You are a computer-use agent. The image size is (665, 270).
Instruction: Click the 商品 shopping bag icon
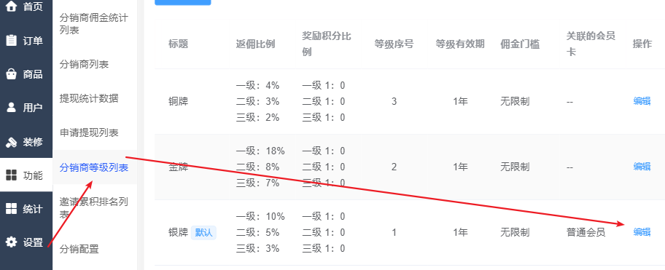point(11,74)
